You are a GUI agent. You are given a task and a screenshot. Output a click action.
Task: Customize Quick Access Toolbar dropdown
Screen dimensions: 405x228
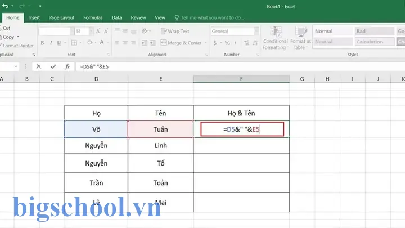click(40, 6)
